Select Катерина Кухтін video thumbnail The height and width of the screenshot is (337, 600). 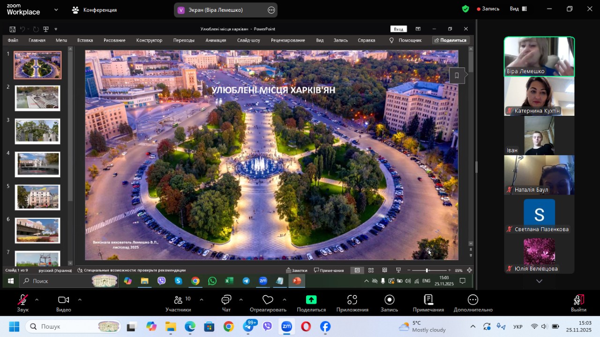539,96
